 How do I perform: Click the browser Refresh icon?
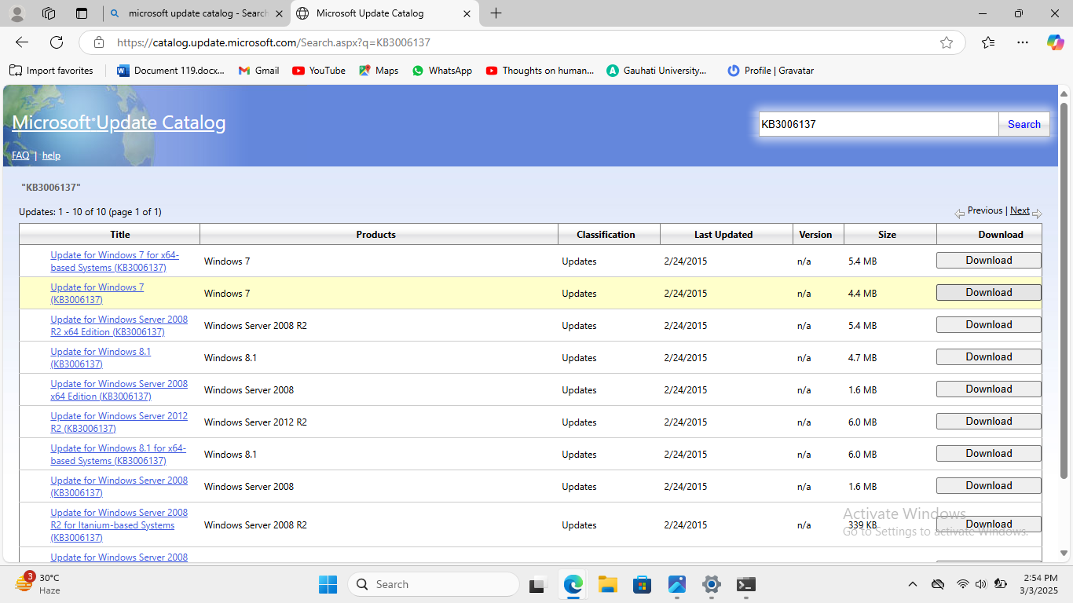coord(57,42)
